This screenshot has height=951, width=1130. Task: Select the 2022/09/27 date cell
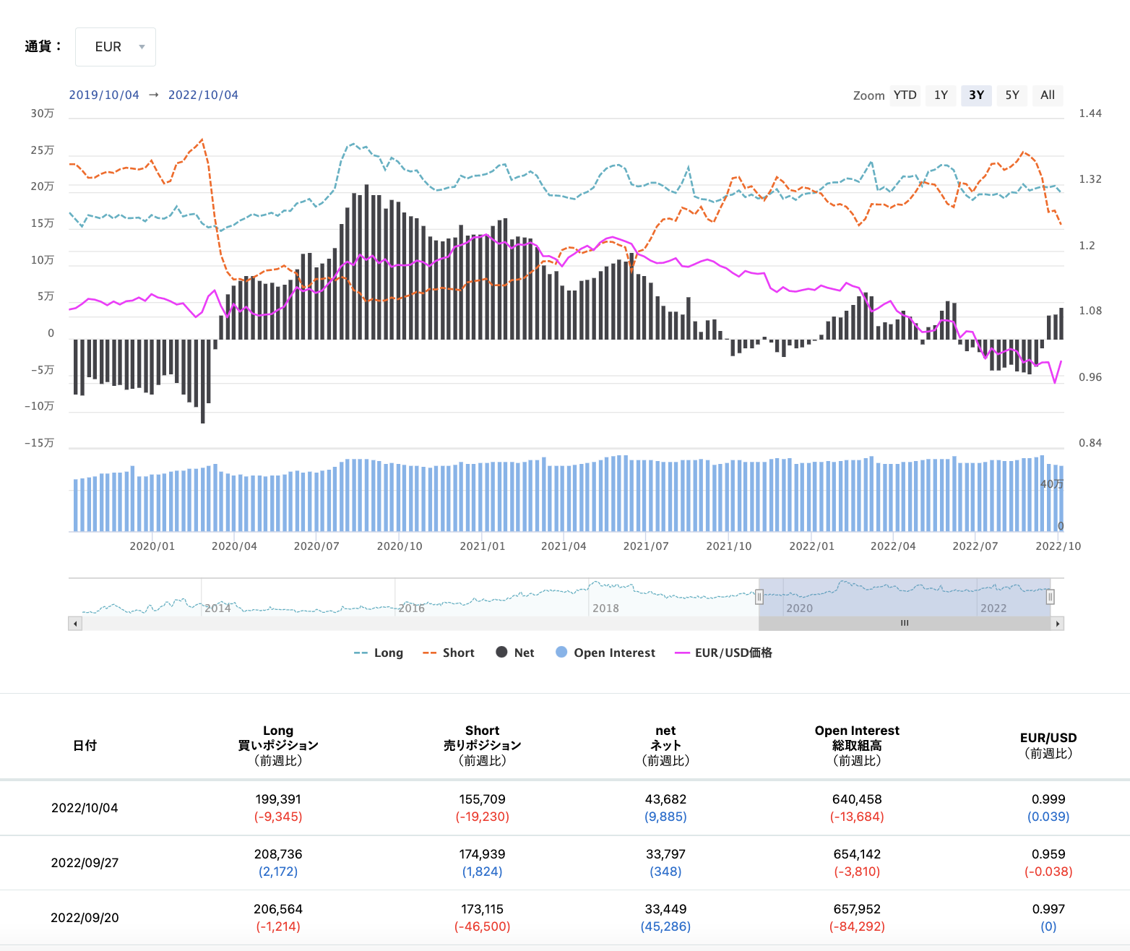[85, 863]
